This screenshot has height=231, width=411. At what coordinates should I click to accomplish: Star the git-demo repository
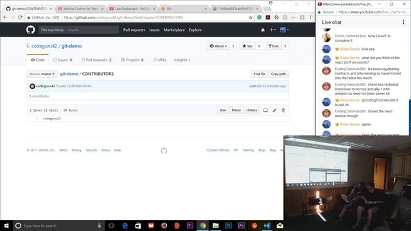(248, 46)
